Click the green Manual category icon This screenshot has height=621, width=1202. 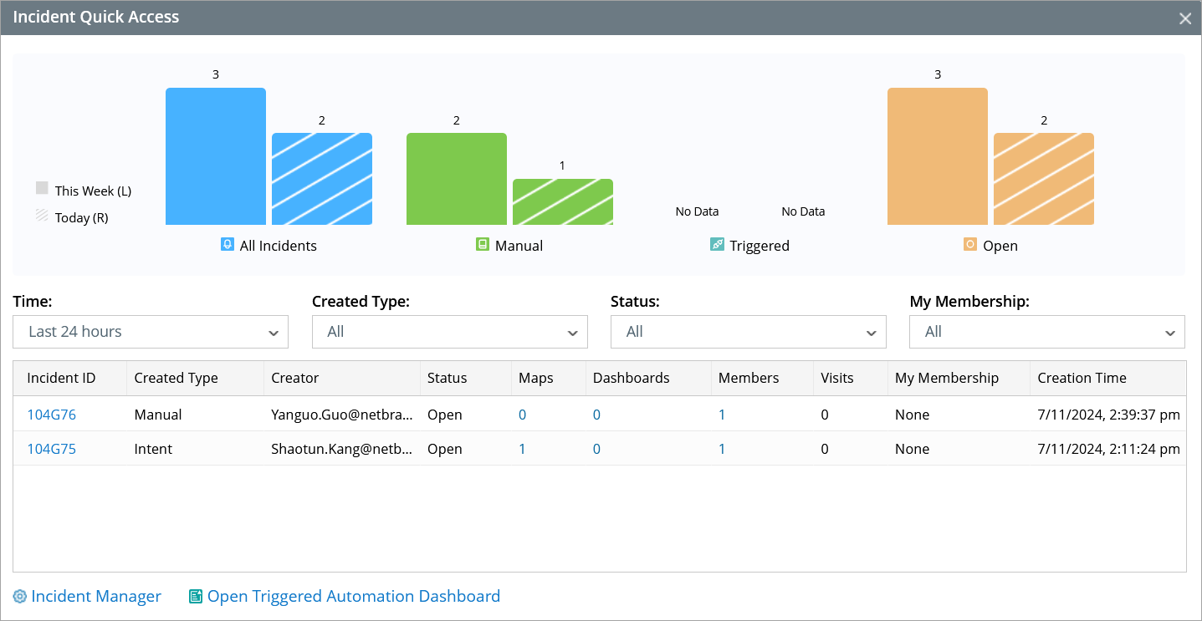(x=482, y=245)
